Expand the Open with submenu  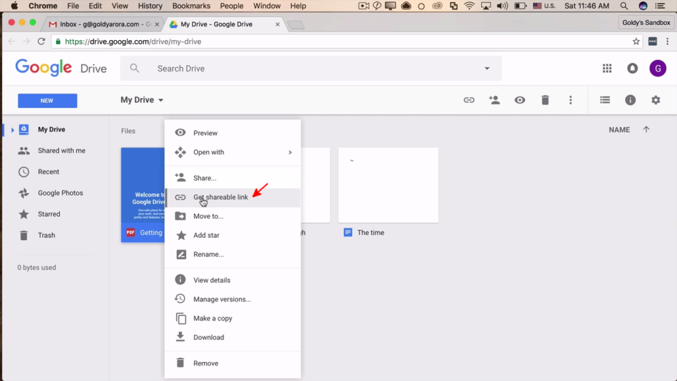click(x=233, y=152)
